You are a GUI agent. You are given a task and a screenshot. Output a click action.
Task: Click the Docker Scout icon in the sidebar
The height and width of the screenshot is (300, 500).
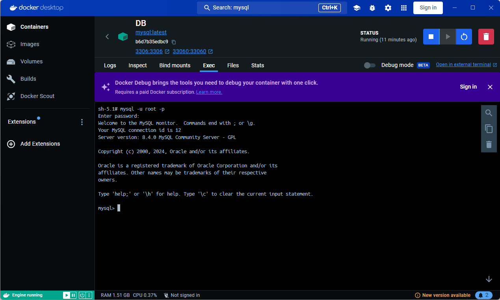11,96
